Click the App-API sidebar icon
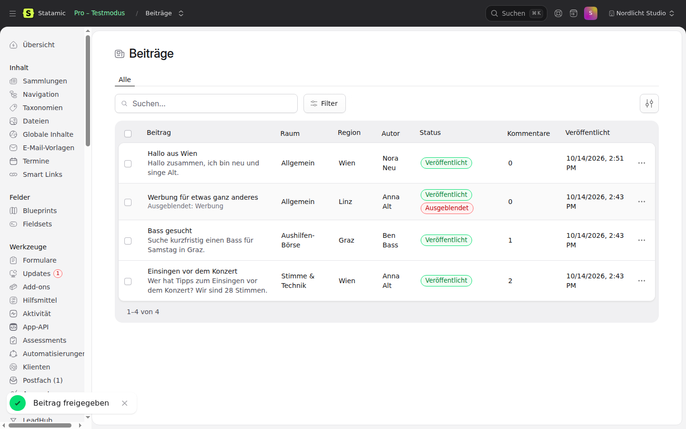The image size is (686, 429). (x=13, y=327)
